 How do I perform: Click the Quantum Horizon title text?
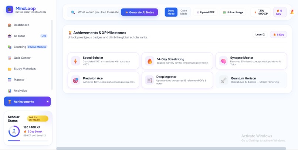[x=243, y=78]
